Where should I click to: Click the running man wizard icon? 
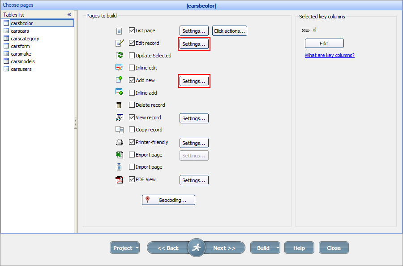[196, 248]
